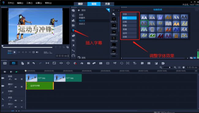The width and height of the screenshot is (199, 113).
Task: Click the scissors split clip tool
Action: point(28,63)
